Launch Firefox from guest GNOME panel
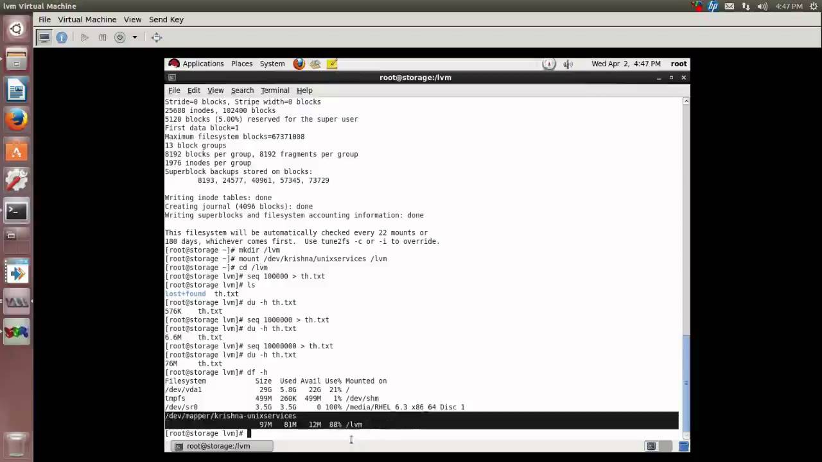 click(x=299, y=64)
